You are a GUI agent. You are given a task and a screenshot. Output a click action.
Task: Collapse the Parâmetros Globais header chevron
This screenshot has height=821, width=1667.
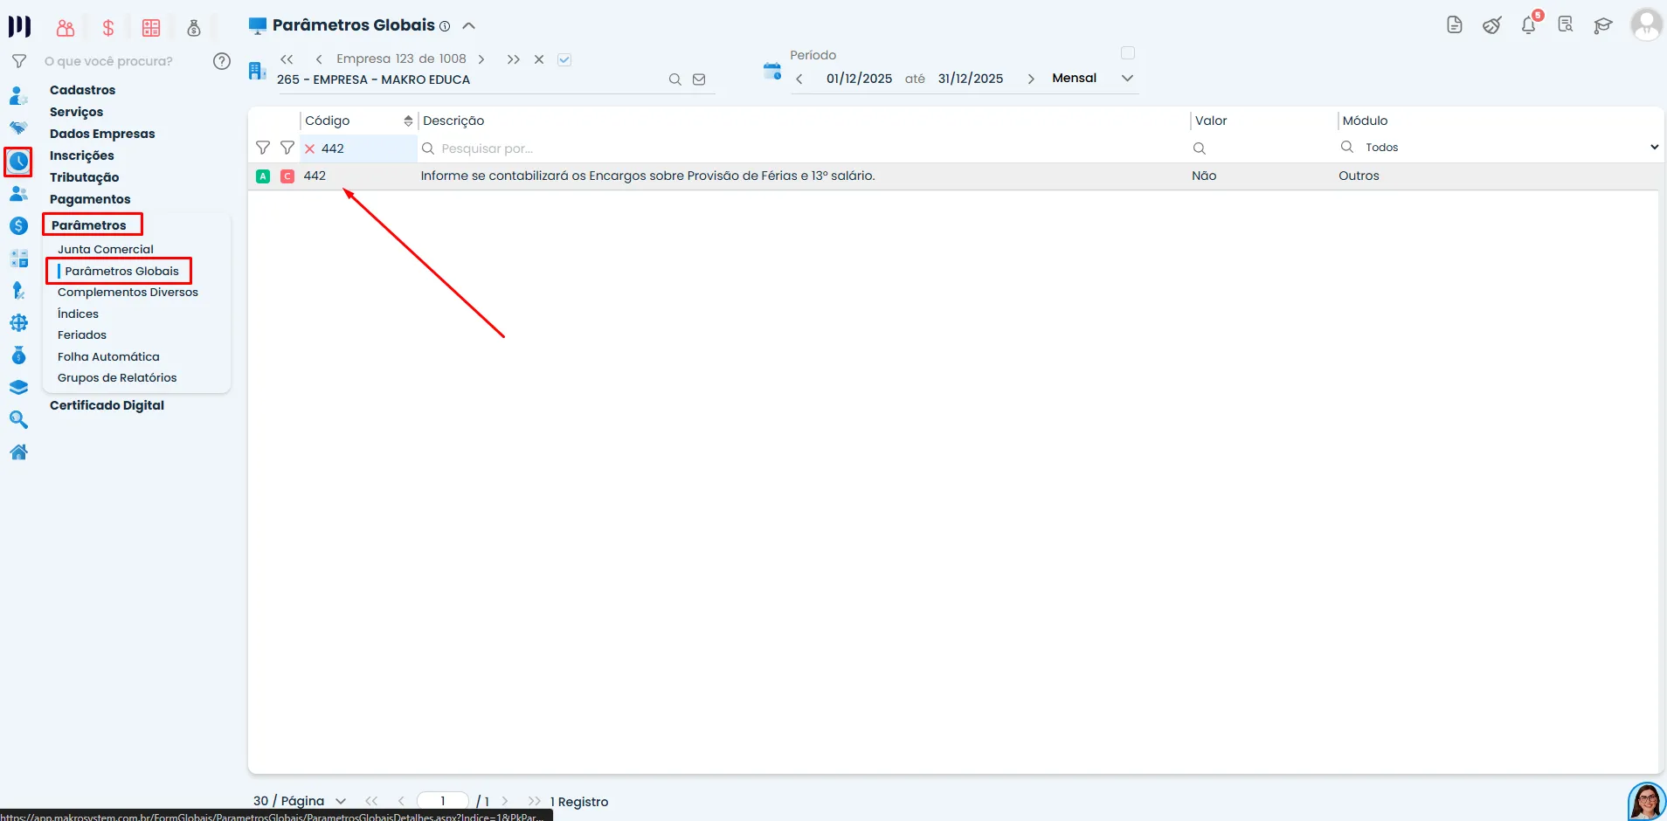468,26
